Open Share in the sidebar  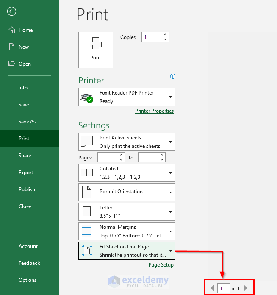pyautogui.click(x=30, y=156)
